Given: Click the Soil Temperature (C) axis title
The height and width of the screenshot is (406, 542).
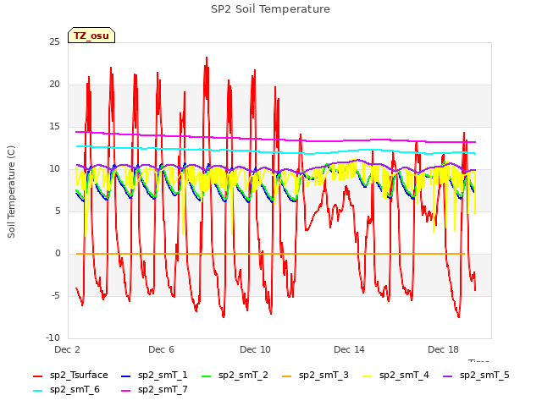Looking at the screenshot, I should pyautogui.click(x=11, y=192).
